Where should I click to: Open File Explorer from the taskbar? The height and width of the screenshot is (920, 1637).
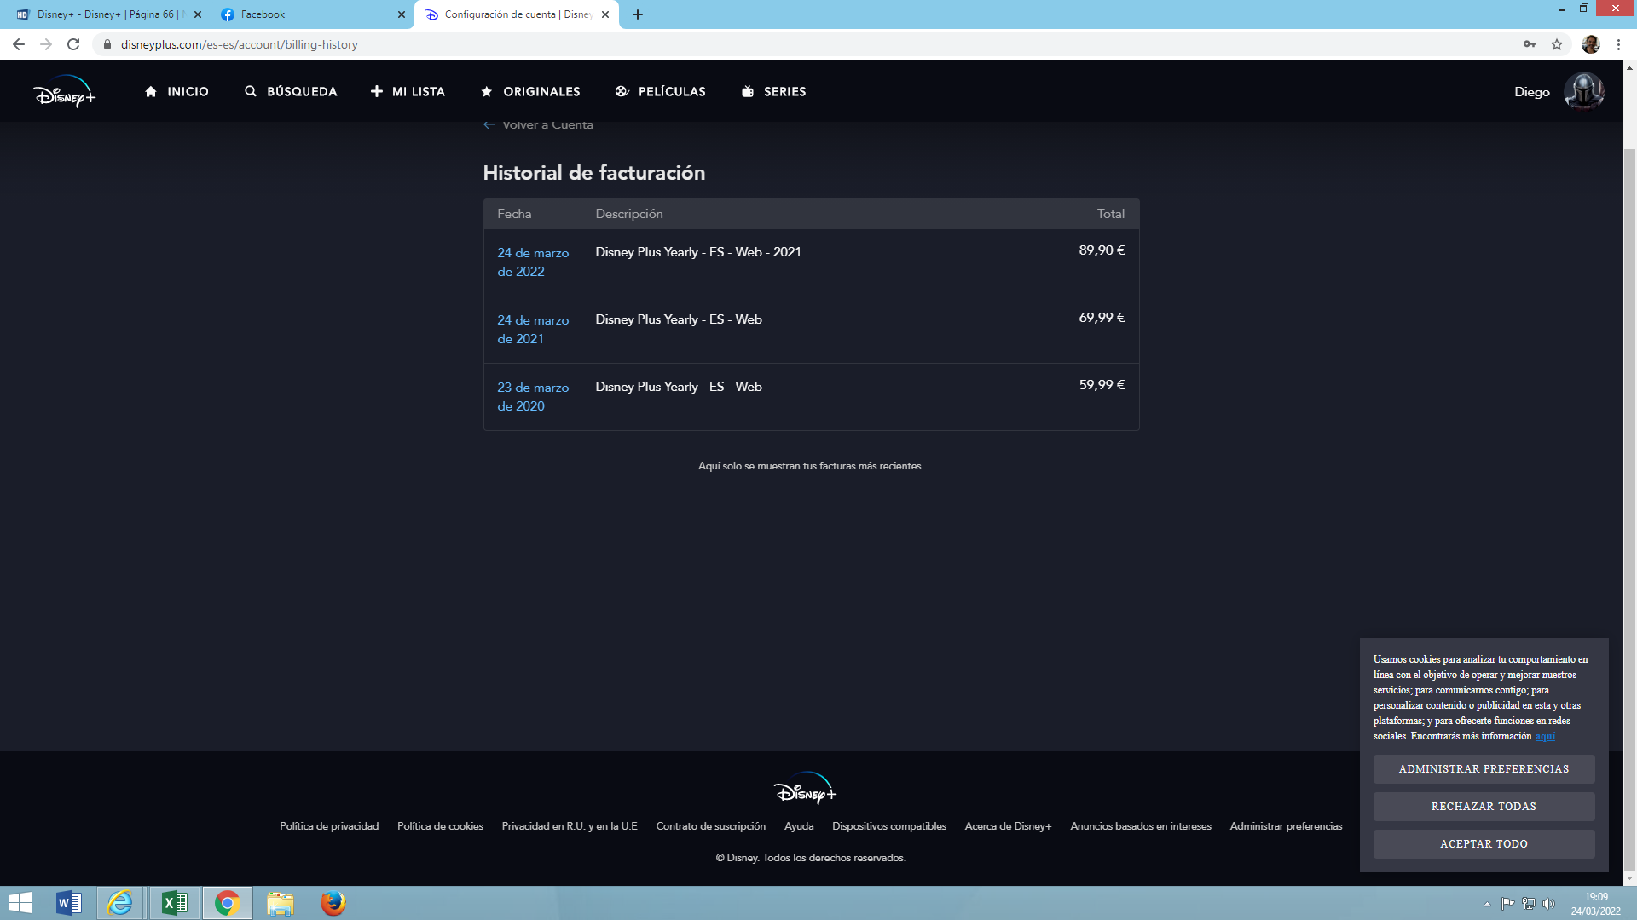[x=280, y=903]
